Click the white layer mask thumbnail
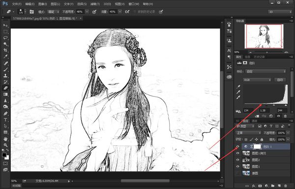This screenshot has height=189, width=295. point(257,147)
